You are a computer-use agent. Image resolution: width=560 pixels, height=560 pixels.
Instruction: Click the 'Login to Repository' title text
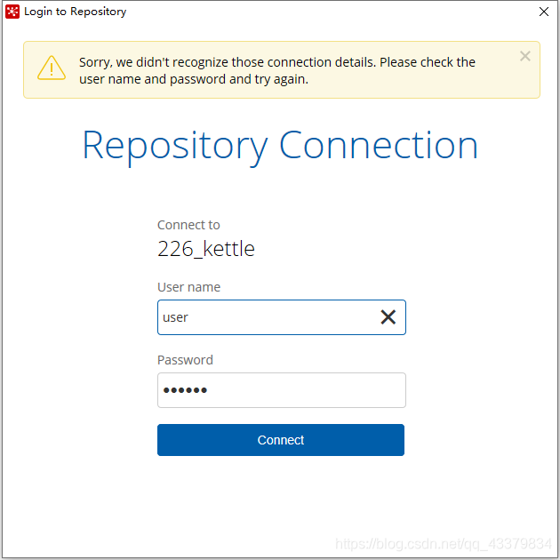[x=75, y=12]
